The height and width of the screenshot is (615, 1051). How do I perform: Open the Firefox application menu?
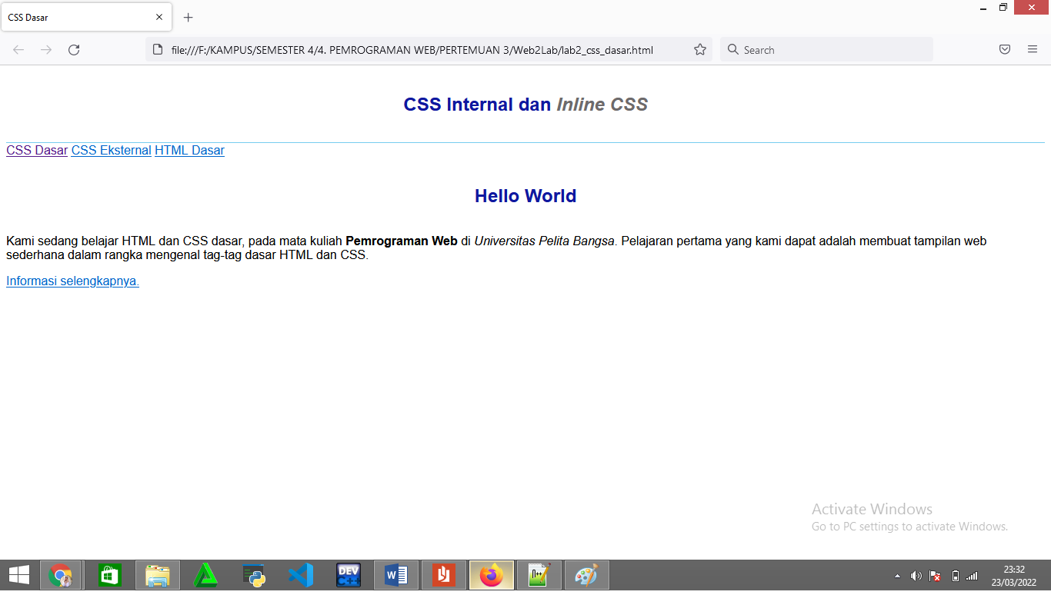point(1033,49)
